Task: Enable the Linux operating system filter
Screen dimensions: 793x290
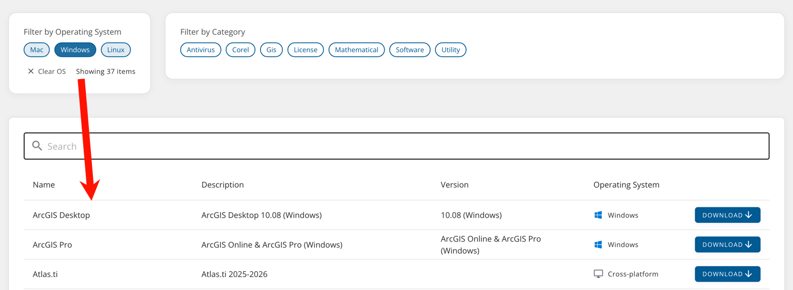Action: 116,50
